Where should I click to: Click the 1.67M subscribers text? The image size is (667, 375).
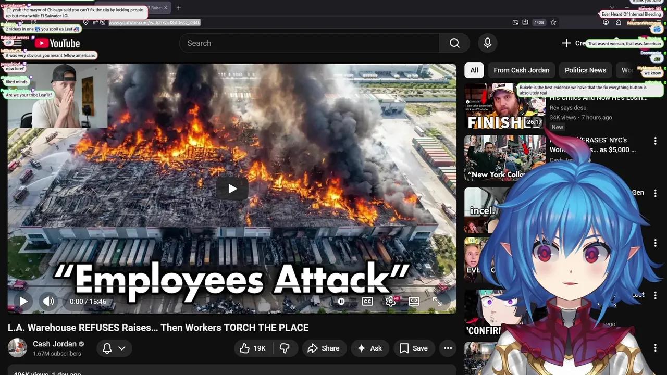57,354
